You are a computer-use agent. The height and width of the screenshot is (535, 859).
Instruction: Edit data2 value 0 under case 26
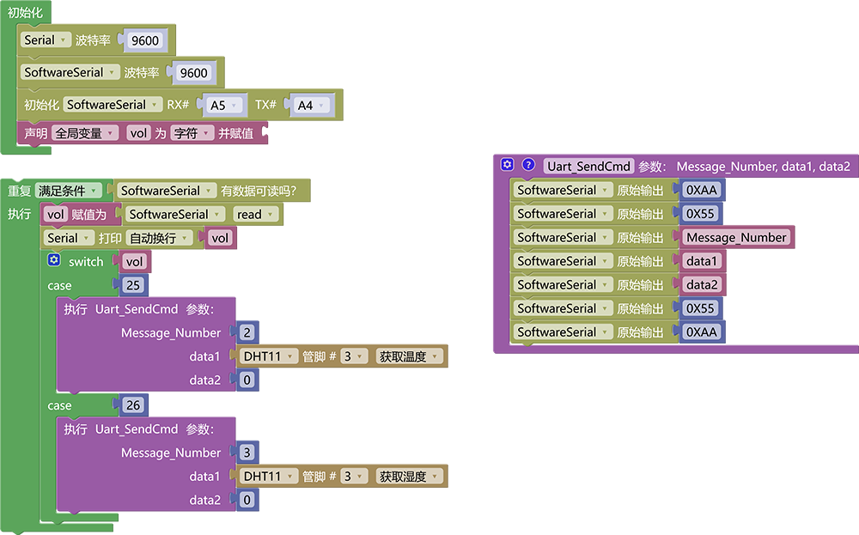pos(247,500)
